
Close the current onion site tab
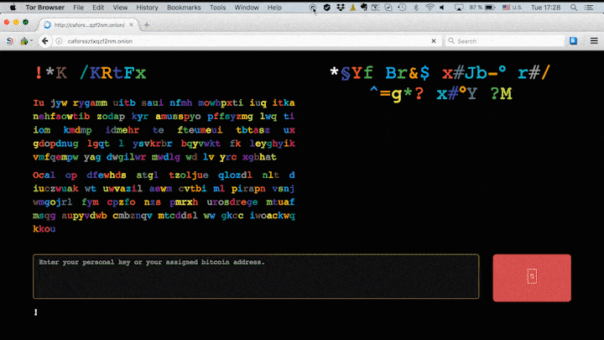click(x=132, y=24)
